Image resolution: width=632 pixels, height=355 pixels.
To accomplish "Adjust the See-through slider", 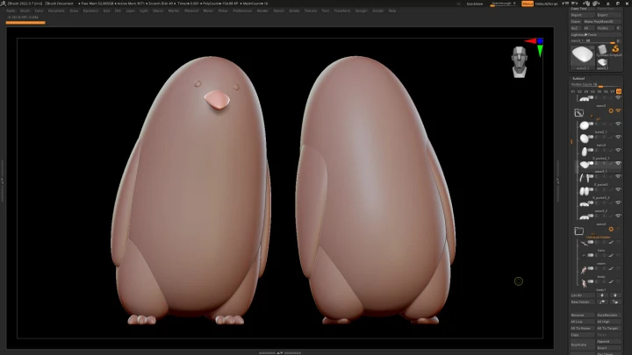I will (502, 4).
